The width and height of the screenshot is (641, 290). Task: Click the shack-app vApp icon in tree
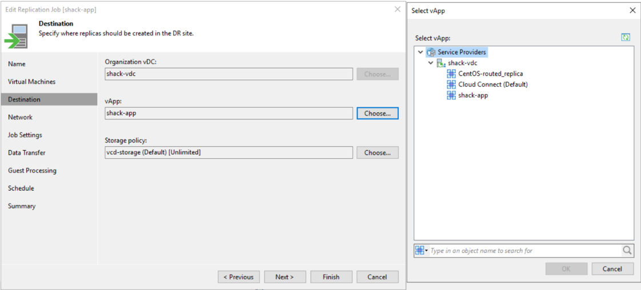(451, 95)
